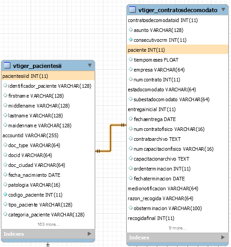Image resolution: width=231 pixels, height=247 pixels.
Task: Click the filled diamond beside codigo_paciente
Action: [5, 194]
